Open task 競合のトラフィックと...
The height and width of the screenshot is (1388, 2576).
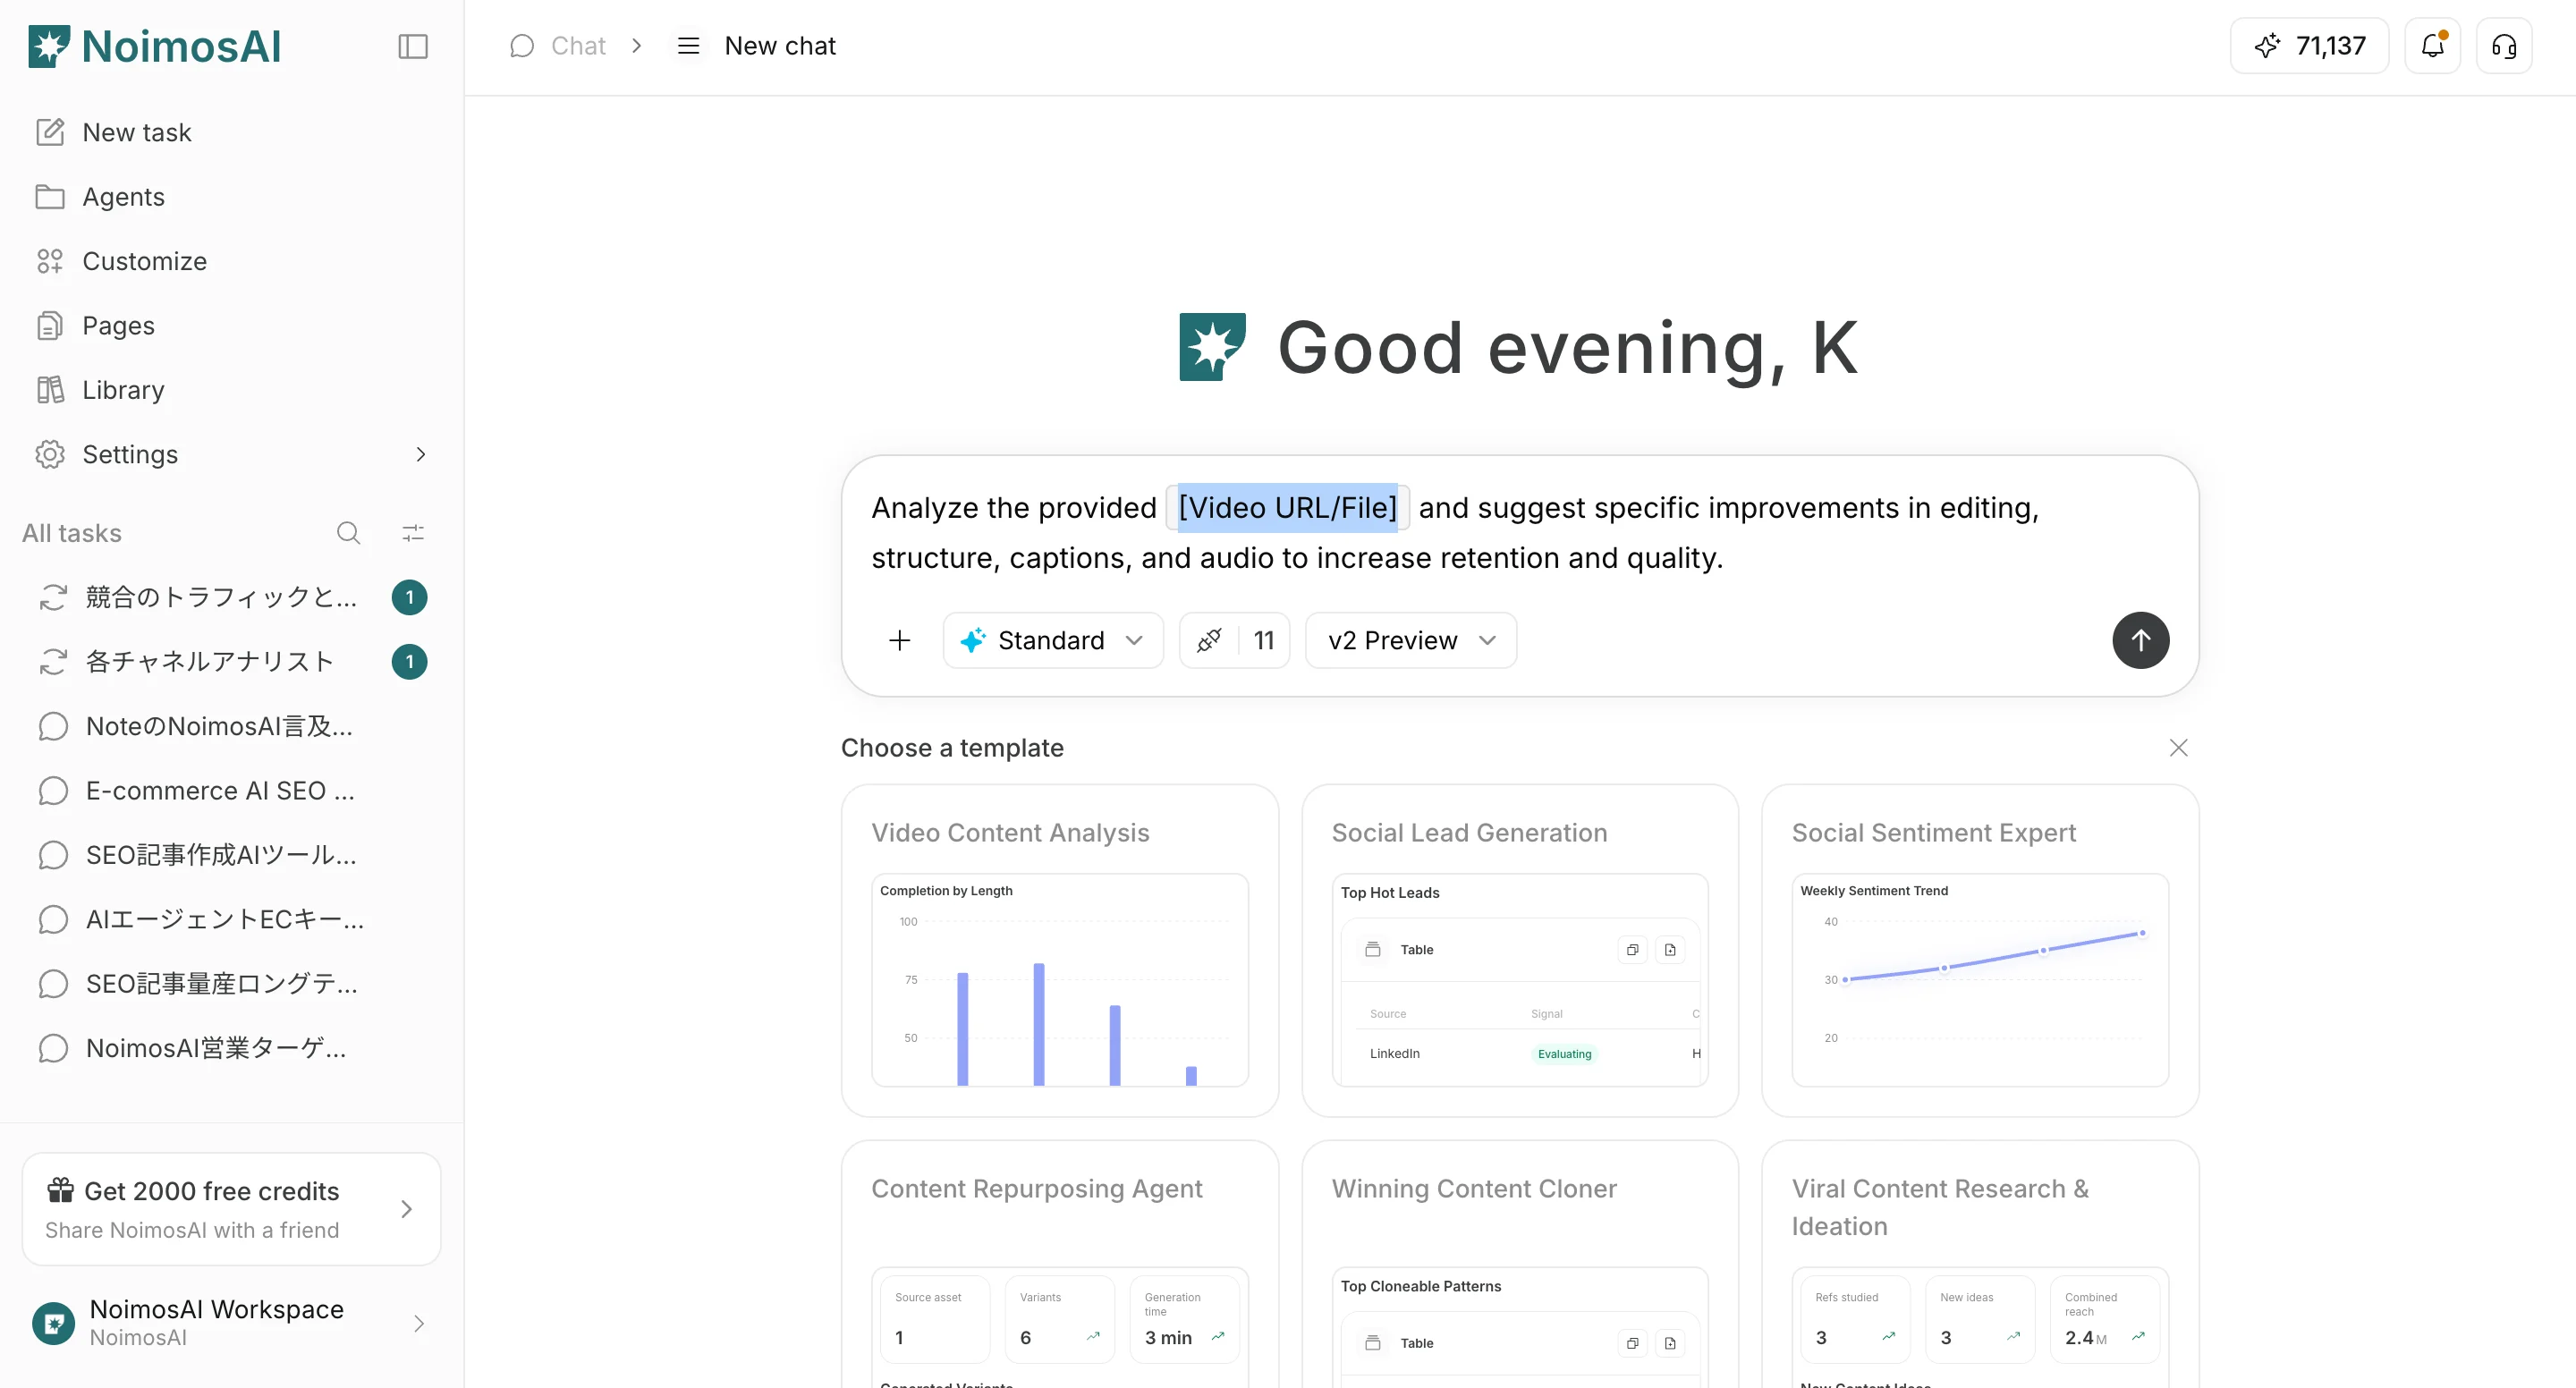pos(232,597)
